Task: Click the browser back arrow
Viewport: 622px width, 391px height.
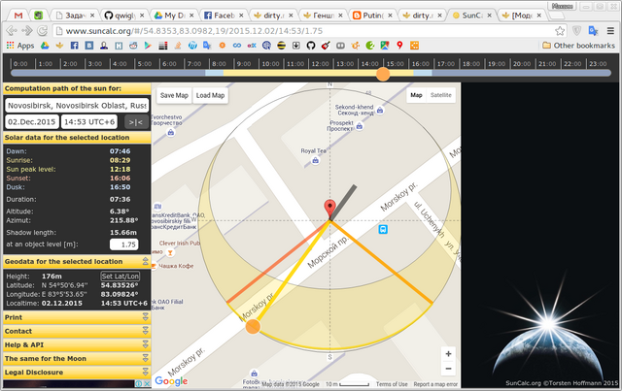Action: coord(12,30)
